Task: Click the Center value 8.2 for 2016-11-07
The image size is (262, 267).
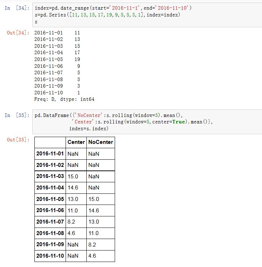Action: 71,222
